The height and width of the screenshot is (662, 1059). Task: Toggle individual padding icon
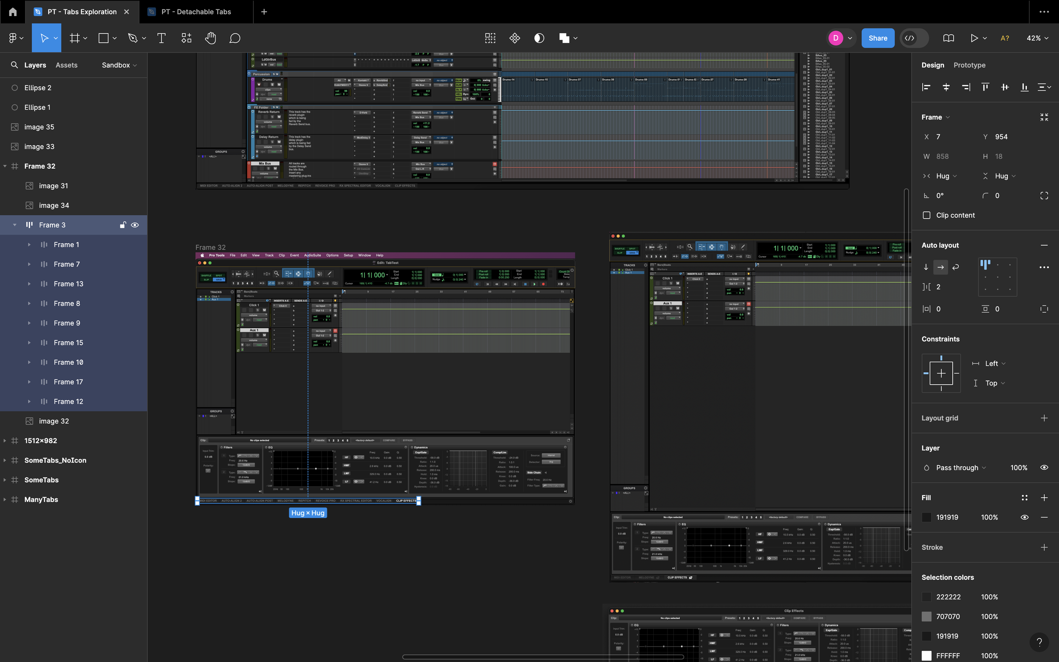(x=1044, y=309)
